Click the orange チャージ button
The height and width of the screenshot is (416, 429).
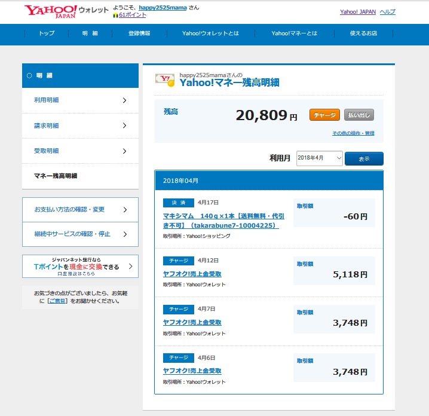324,115
